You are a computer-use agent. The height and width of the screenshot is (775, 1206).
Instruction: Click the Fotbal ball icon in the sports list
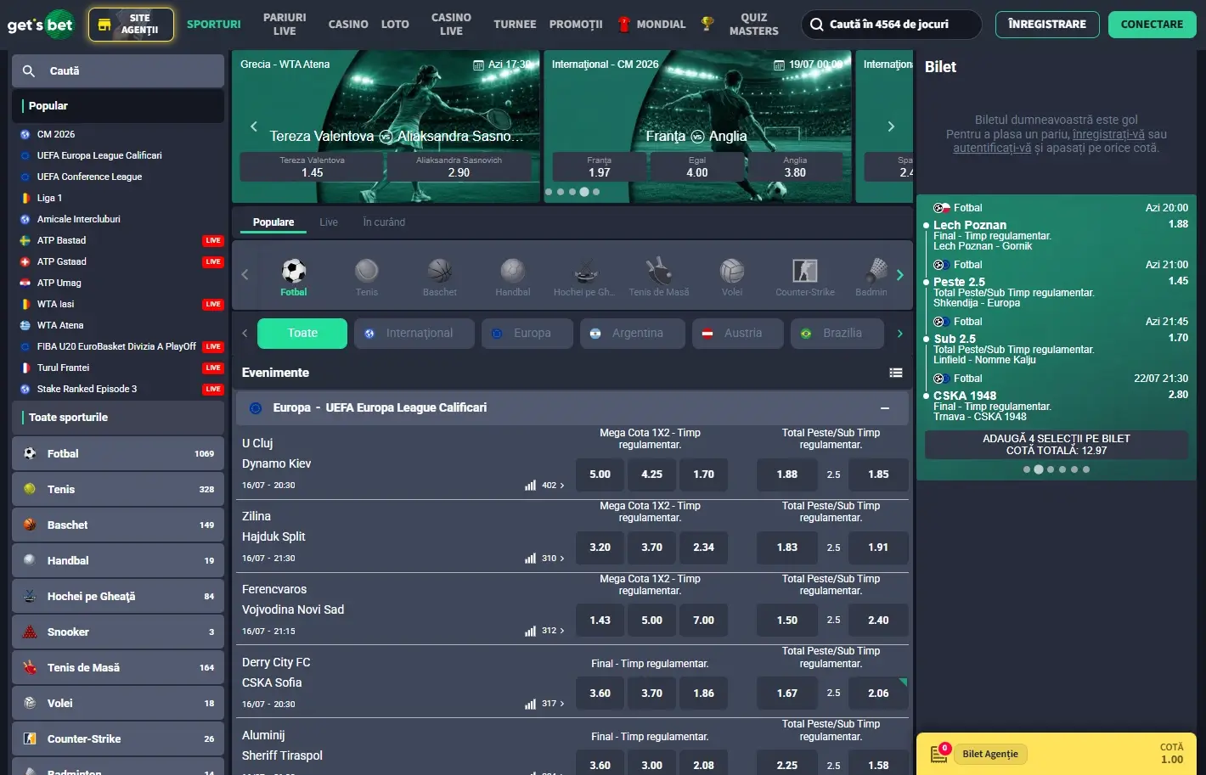coord(30,453)
